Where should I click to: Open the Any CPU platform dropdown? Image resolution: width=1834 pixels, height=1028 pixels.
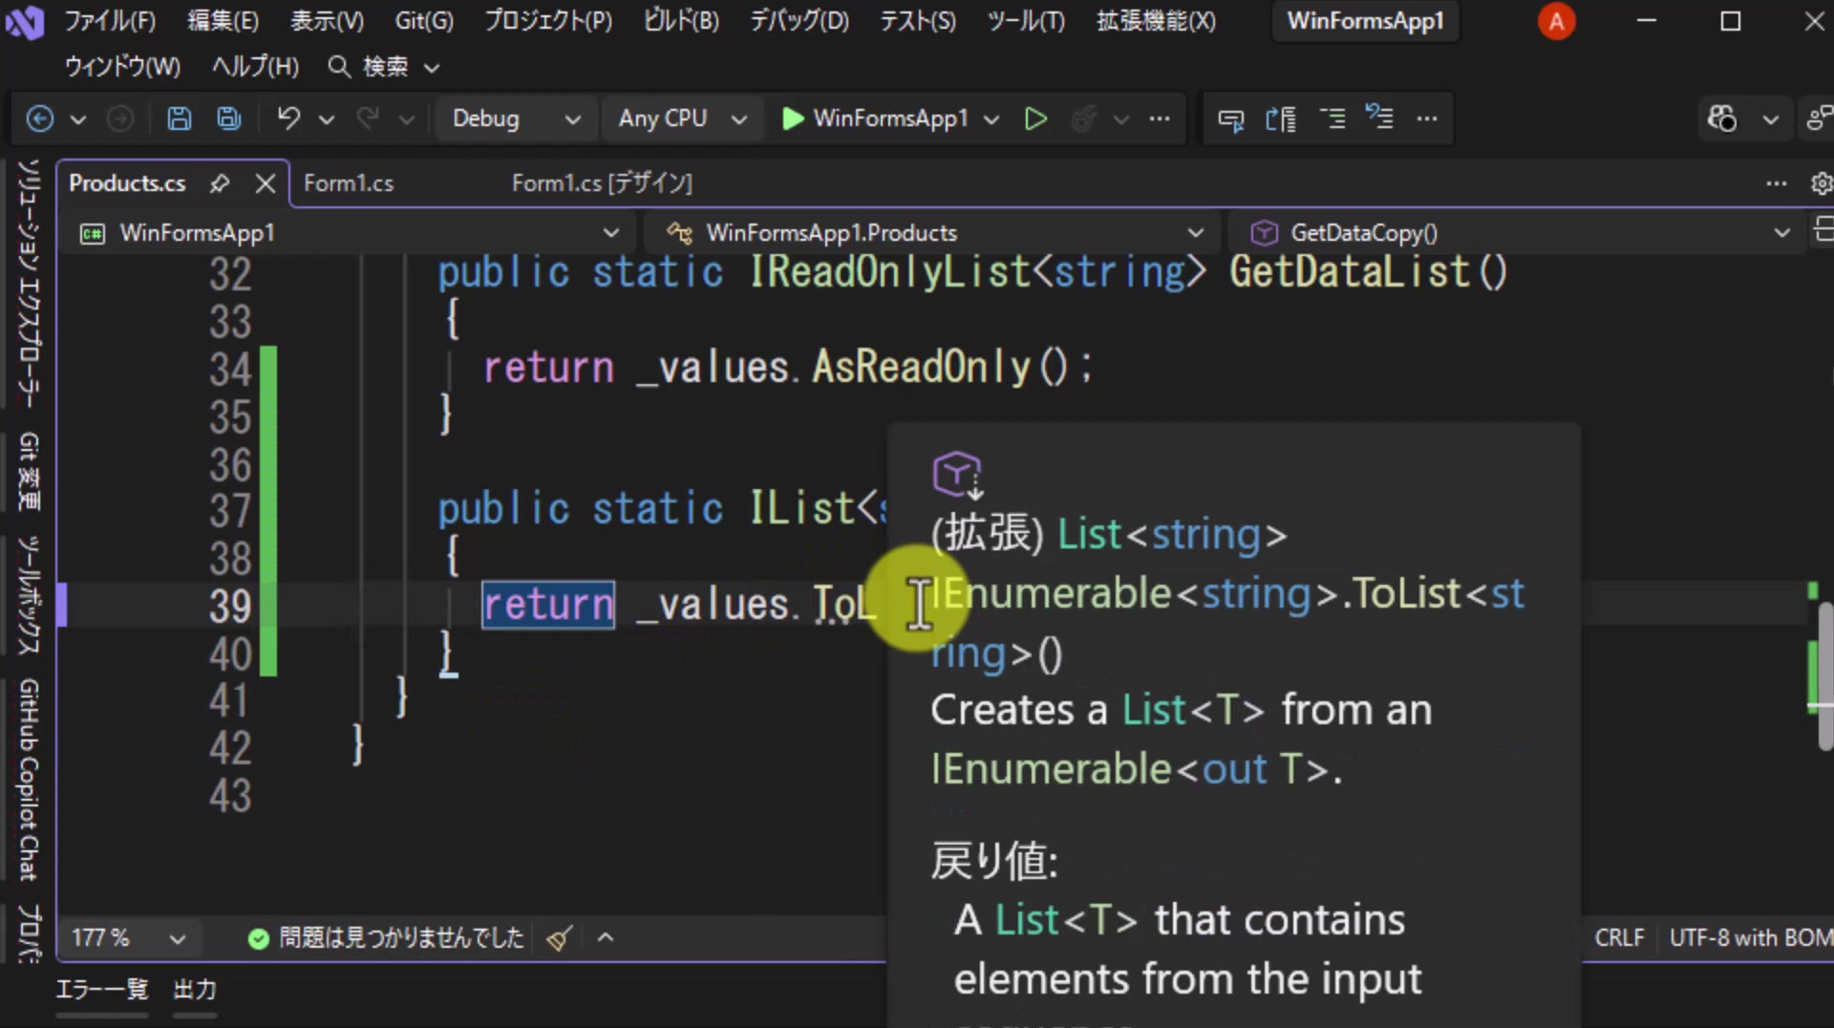tap(681, 118)
